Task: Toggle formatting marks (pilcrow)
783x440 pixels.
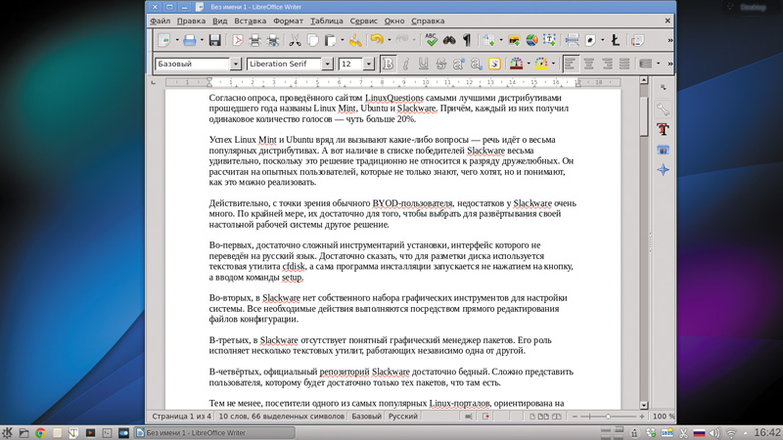Action: (x=467, y=40)
